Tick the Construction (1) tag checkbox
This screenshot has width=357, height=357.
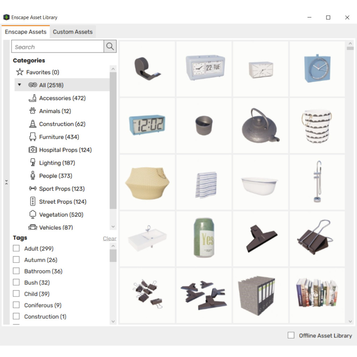[x=16, y=316]
